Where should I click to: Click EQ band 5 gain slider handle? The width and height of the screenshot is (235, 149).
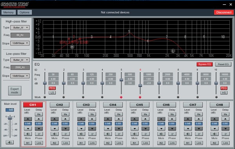pyautogui.click(x=121, y=80)
